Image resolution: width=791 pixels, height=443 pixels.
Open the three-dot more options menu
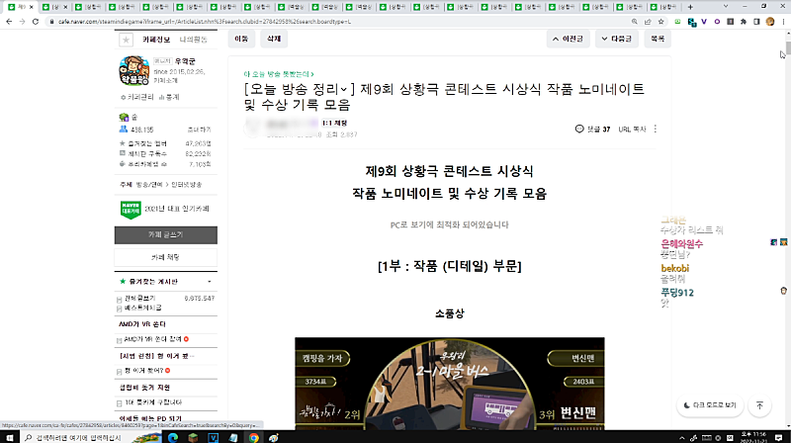pyautogui.click(x=655, y=129)
